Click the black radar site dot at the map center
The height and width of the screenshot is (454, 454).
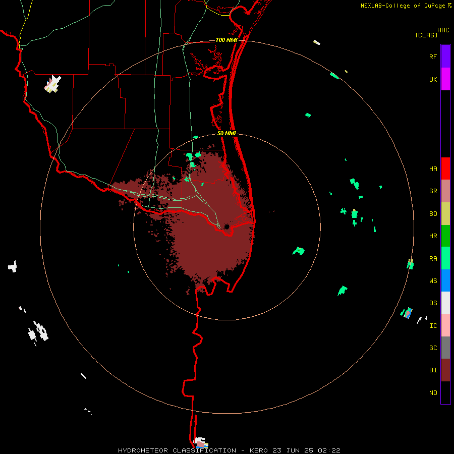[x=226, y=226]
